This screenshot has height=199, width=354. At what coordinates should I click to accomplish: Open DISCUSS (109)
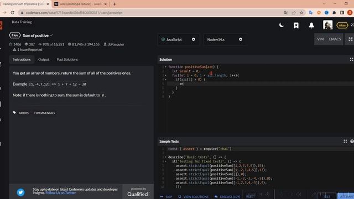click(x=227, y=197)
